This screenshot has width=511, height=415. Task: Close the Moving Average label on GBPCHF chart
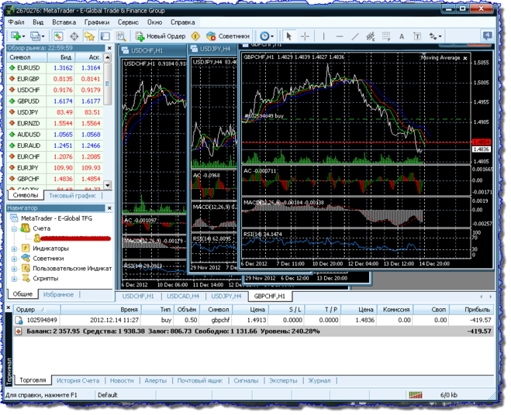[465, 58]
